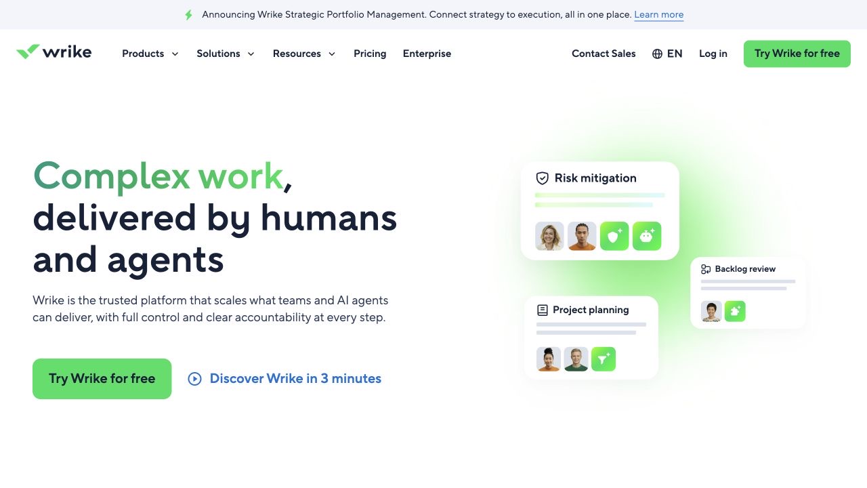The height and width of the screenshot is (488, 867).
Task: Go to the Pricing page
Action: click(370, 54)
